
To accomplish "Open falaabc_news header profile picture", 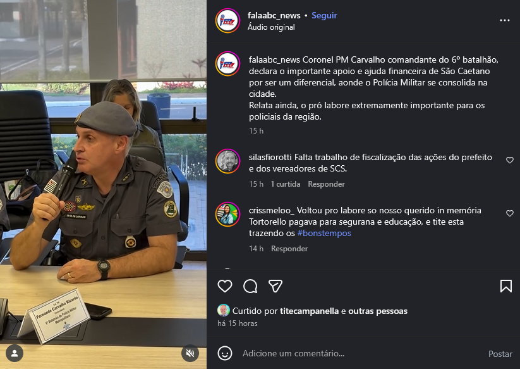I will (227, 21).
